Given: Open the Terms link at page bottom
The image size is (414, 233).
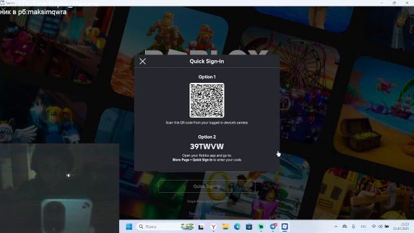Looking at the screenshot, I should pos(194,214).
